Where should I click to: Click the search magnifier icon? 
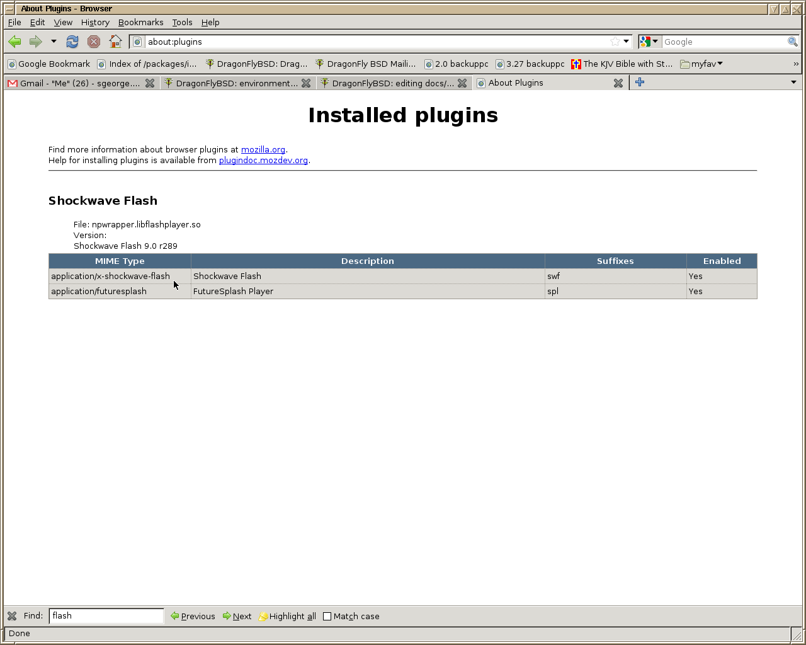pos(793,42)
